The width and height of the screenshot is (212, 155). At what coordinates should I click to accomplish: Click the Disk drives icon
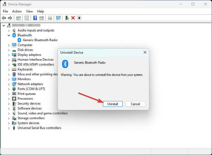pos(14,50)
